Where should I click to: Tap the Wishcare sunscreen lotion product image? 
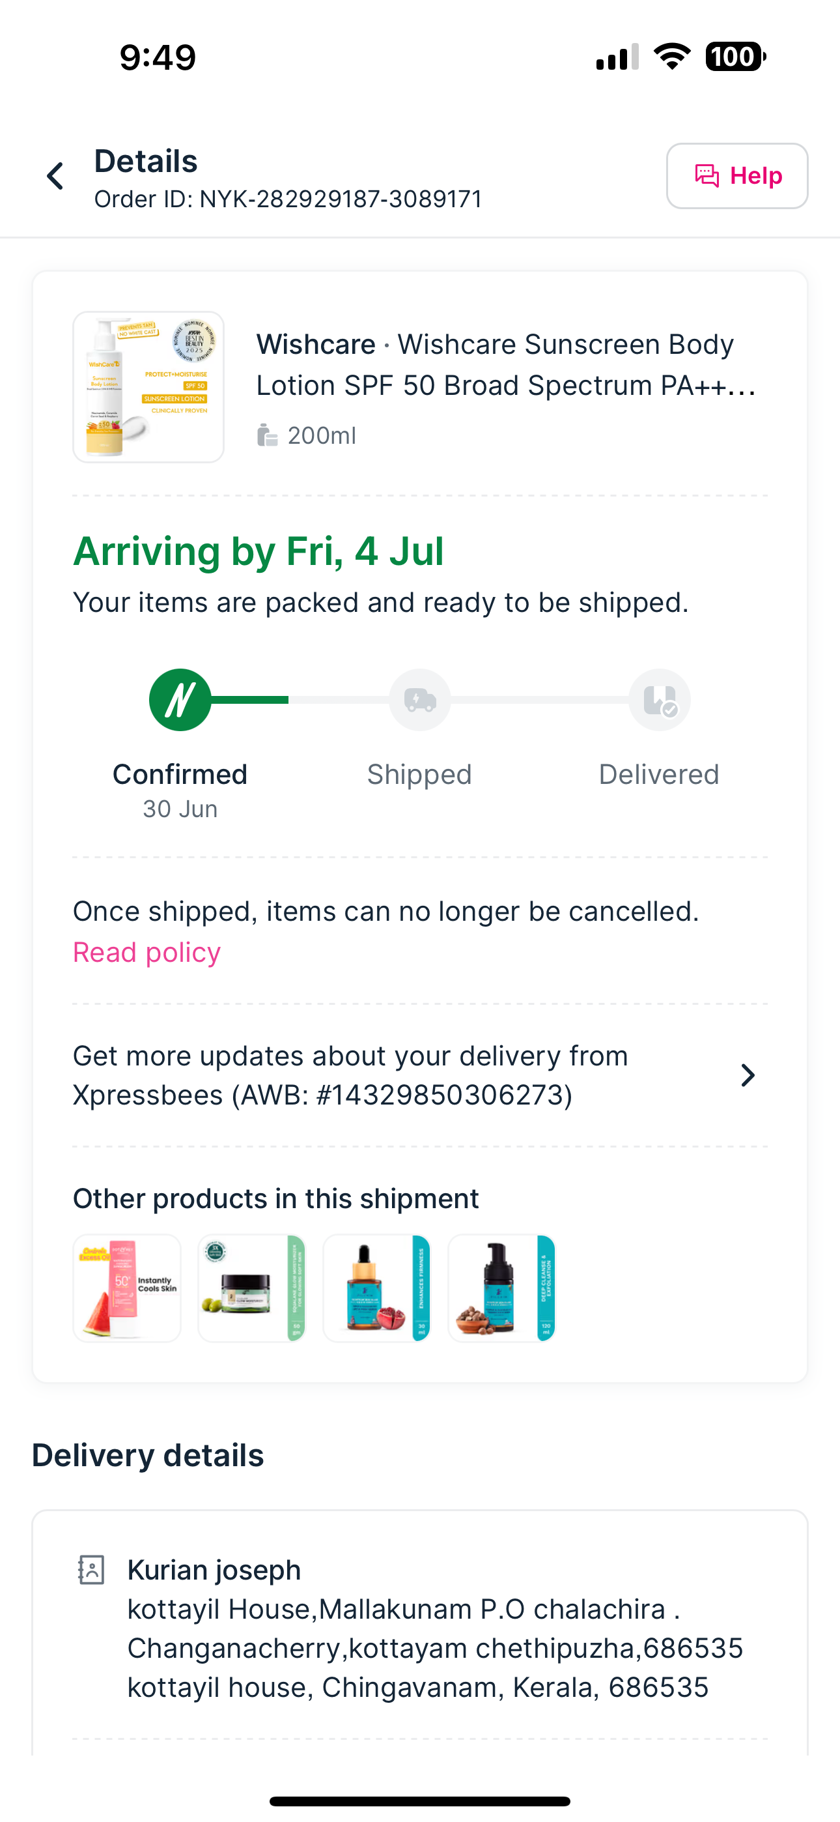tap(148, 387)
